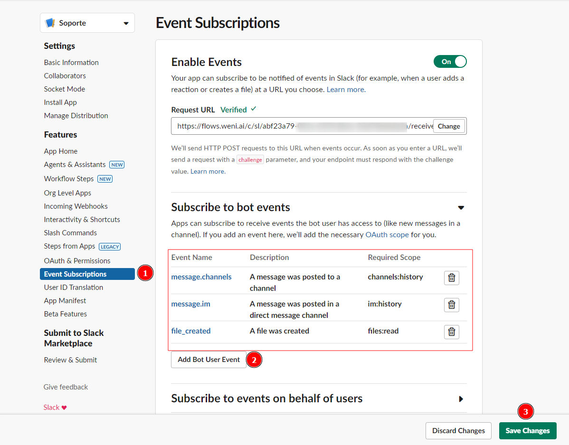This screenshot has width=569, height=445.
Task: Open the OAuth scope link
Action: [x=387, y=235]
